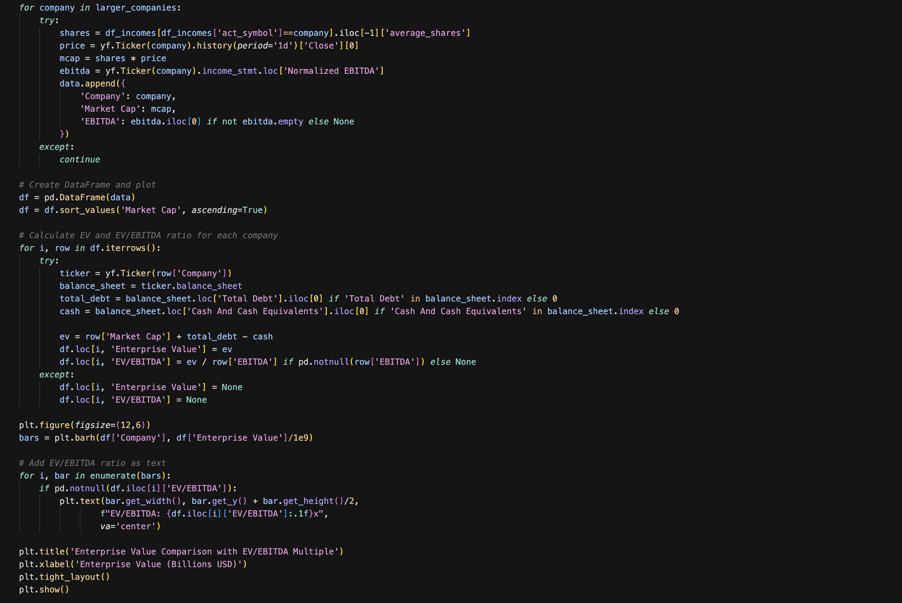Click the enumerate(bars) expression
Viewport: 902px width, 603px height.
(x=128, y=476)
